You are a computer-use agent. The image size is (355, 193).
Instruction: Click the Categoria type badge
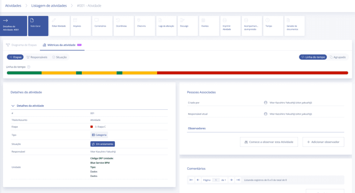99,135
